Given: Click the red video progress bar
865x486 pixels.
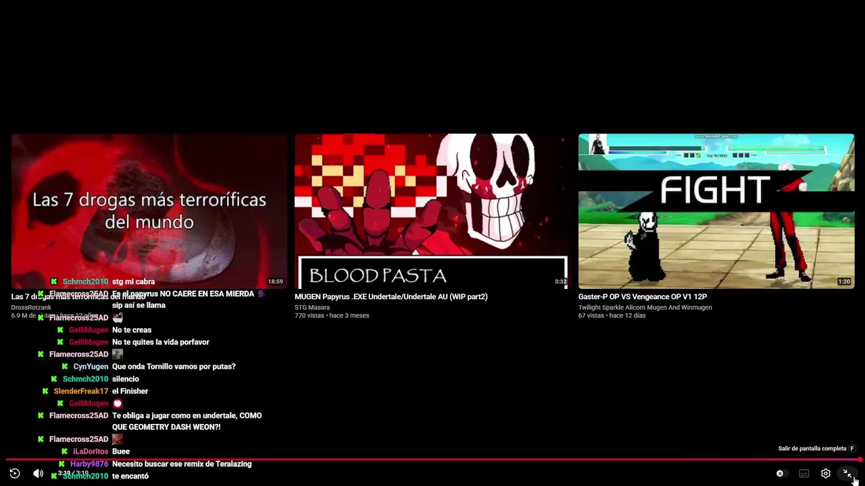Looking at the screenshot, I should (432, 460).
